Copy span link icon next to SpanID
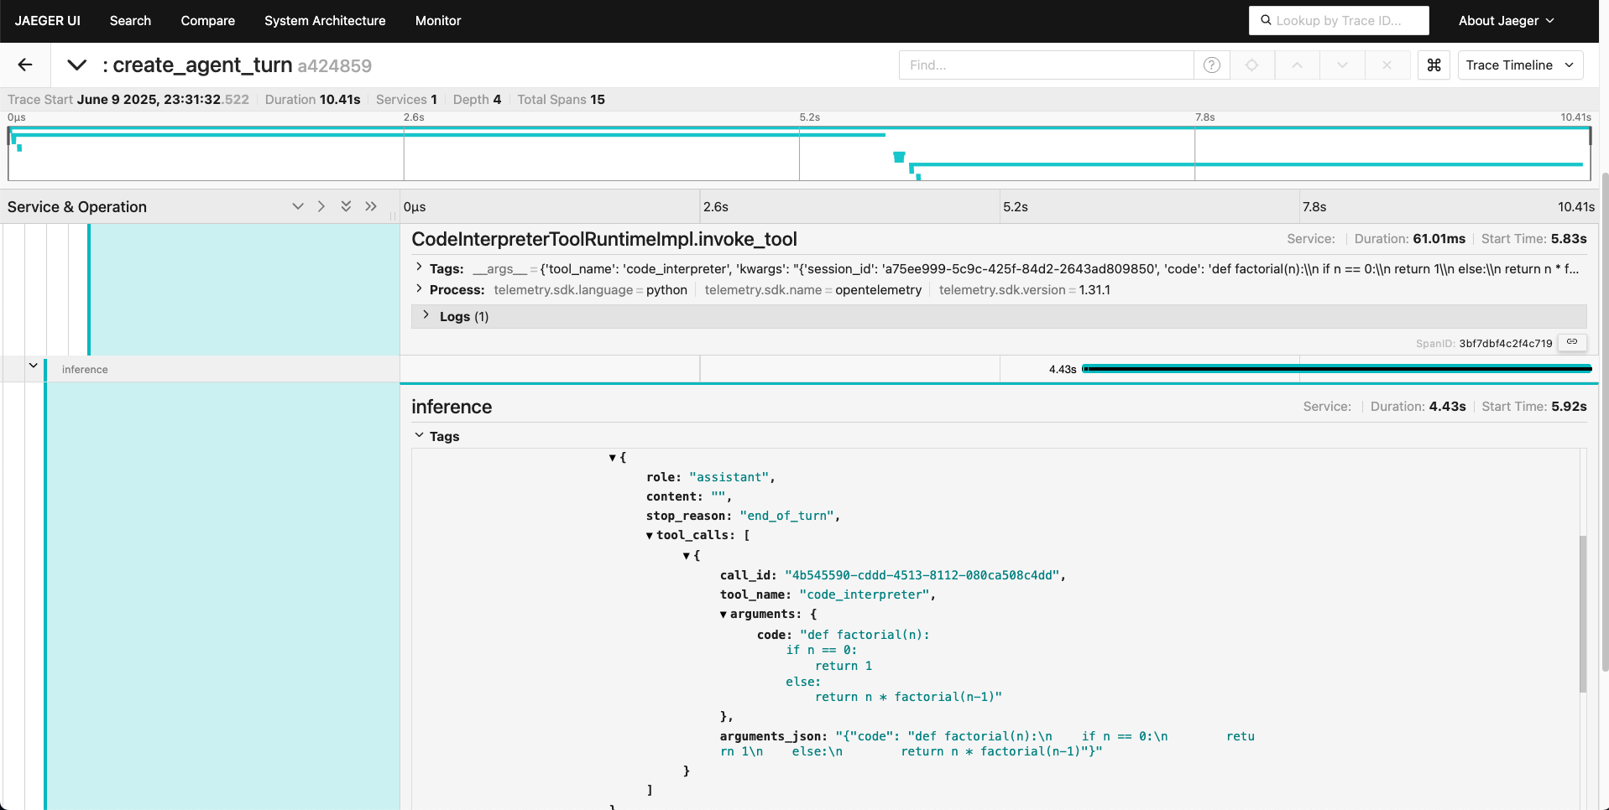 (x=1572, y=342)
